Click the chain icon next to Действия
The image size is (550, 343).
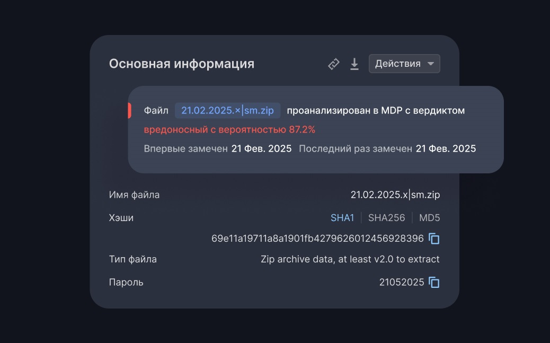[x=333, y=64]
